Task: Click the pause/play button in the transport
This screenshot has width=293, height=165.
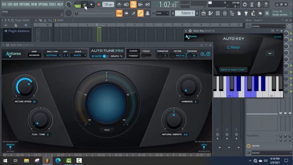Action: pos(84,5)
